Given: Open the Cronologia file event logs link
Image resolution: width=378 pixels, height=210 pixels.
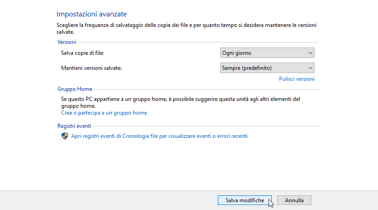Looking at the screenshot, I should tap(159, 136).
